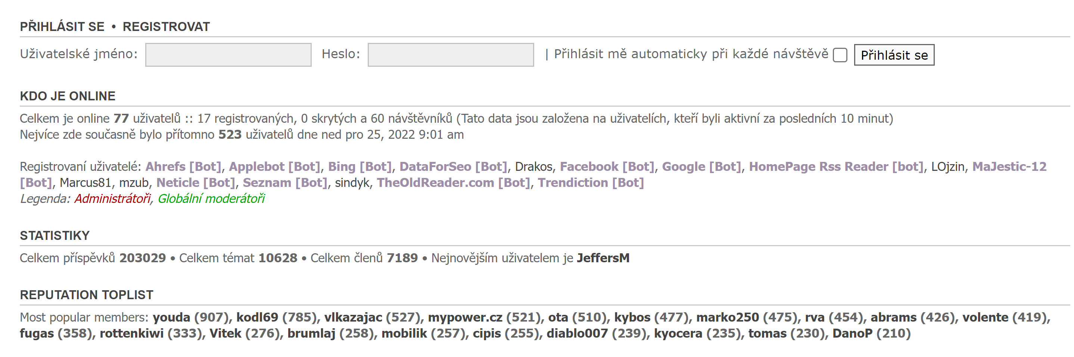Image resolution: width=1074 pixels, height=357 pixels.
Task: Open the REGISTROVAT link
Action: 166,26
